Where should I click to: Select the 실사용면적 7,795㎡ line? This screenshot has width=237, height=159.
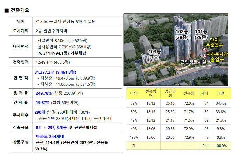tap(63, 47)
